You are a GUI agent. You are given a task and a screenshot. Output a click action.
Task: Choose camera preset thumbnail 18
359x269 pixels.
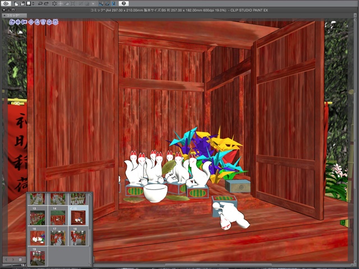78,236
